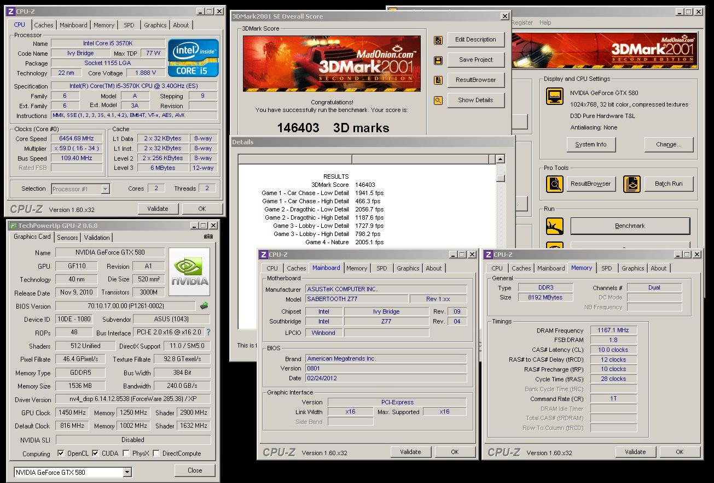Switch to the SPD tab in the CPU-Z CPU window
Viewport: 714px width, 483px height.
(129, 25)
